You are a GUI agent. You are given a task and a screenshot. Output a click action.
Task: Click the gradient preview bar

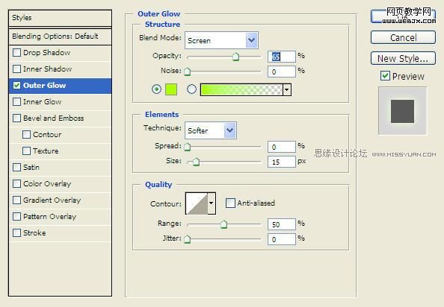pyautogui.click(x=241, y=89)
